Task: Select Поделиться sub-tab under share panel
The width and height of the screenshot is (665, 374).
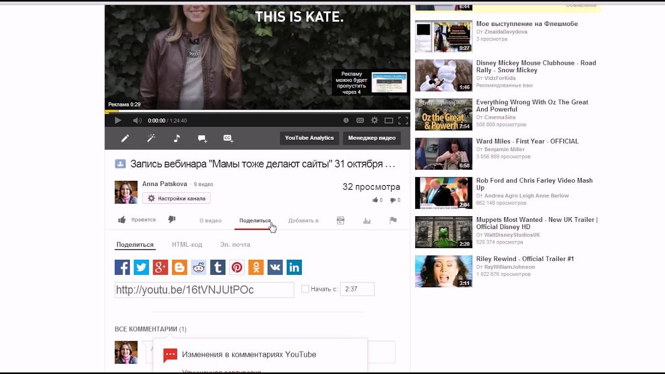Action: tap(135, 245)
